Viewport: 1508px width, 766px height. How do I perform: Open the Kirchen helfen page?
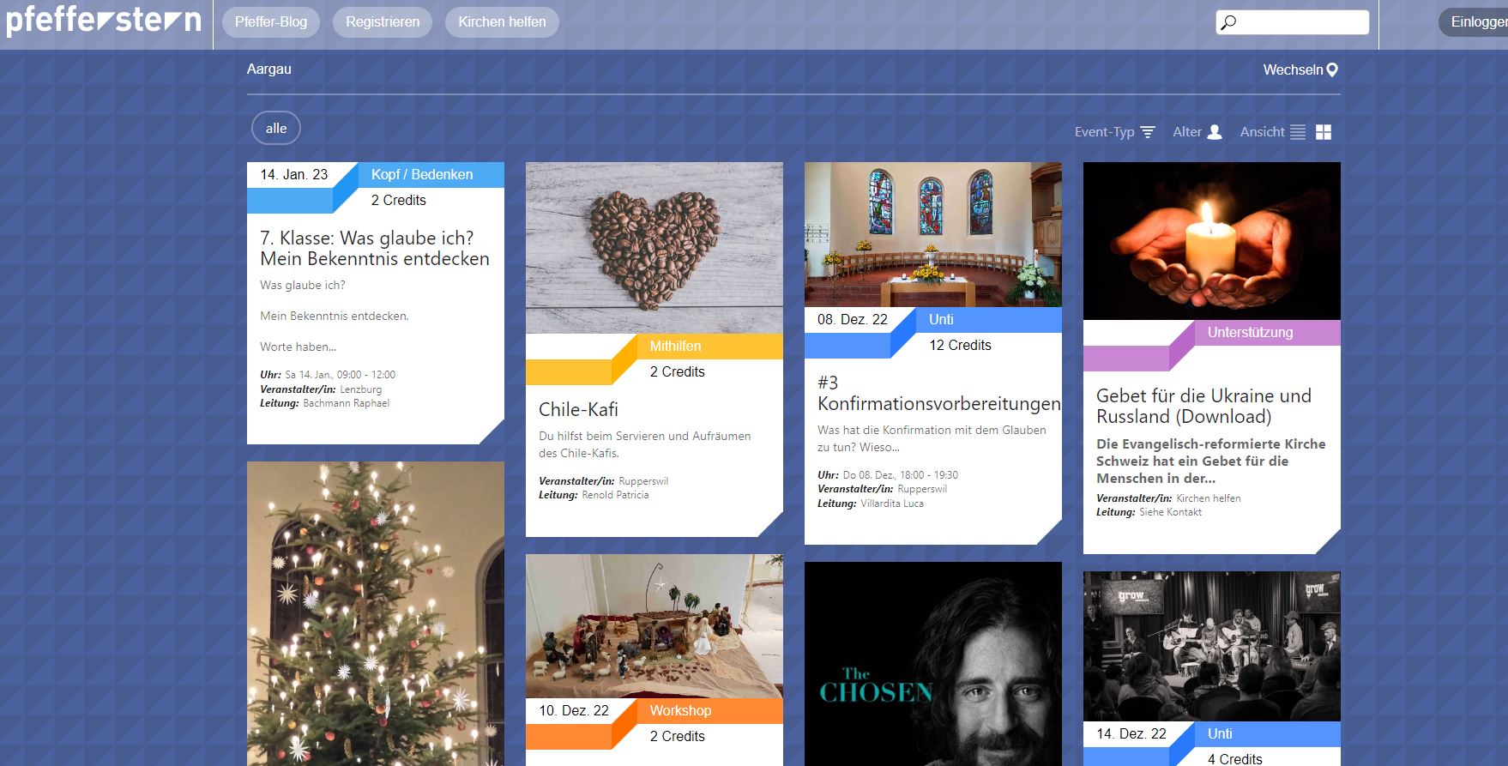coord(502,22)
